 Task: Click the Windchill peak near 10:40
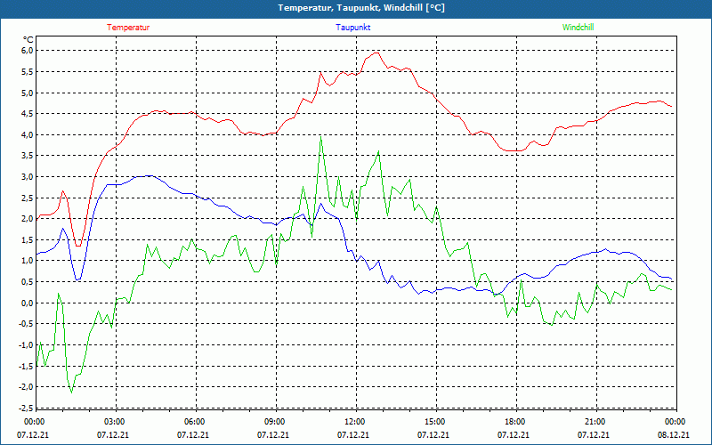[x=321, y=137]
